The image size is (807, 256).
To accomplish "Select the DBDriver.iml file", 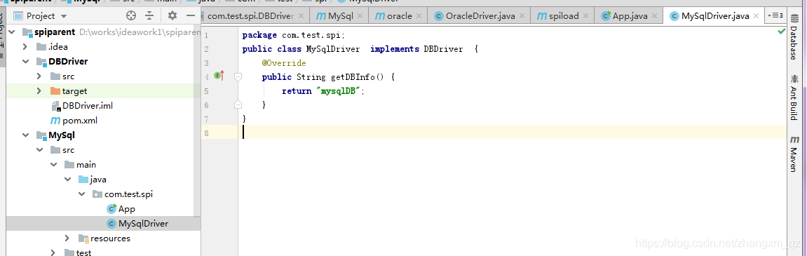I will coord(82,106).
